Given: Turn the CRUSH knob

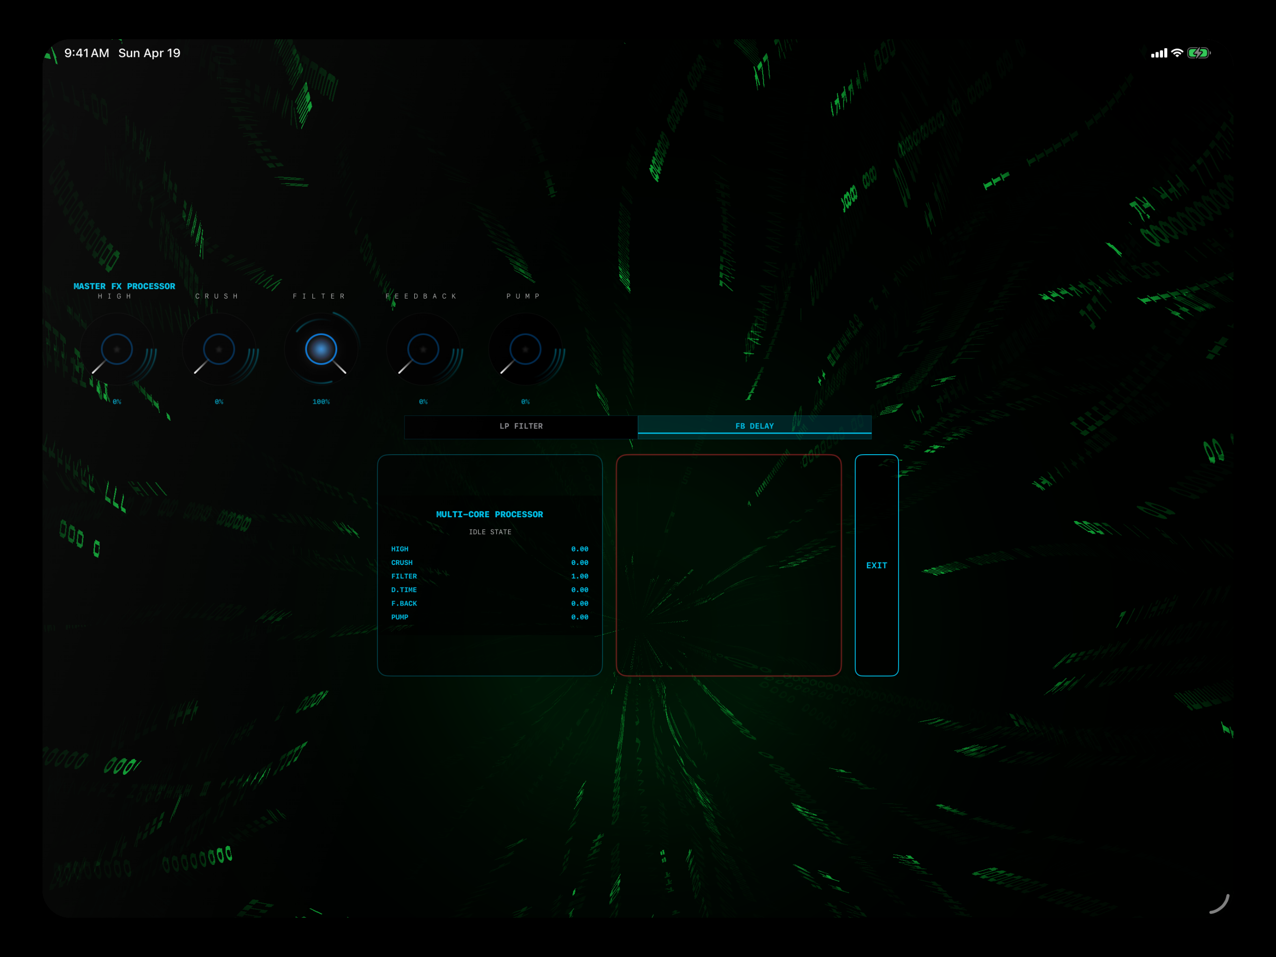Looking at the screenshot, I should click(x=219, y=349).
